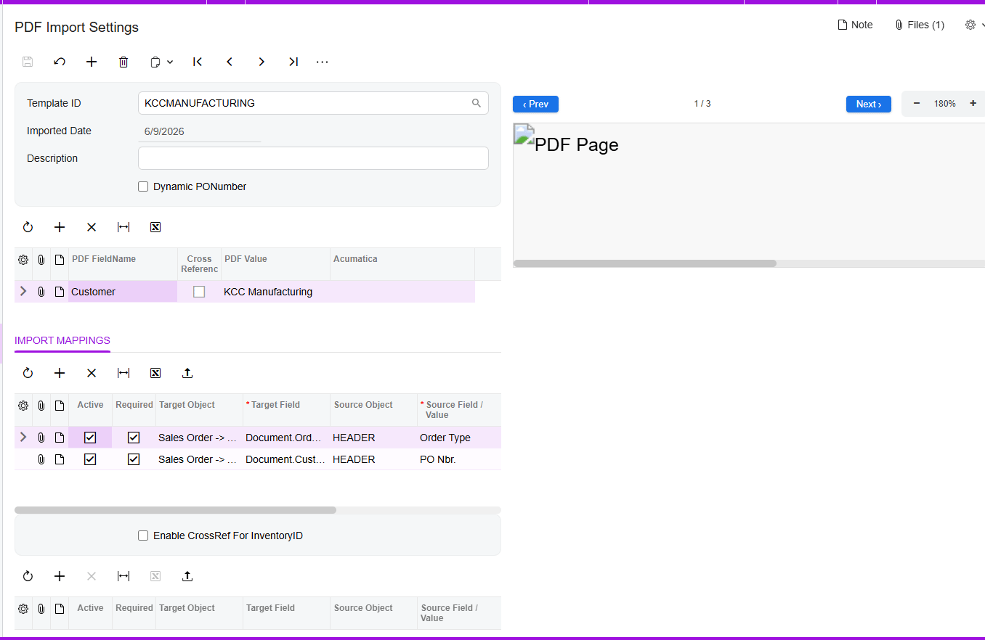985x640 pixels.
Task: Zoom in the PDF preview
Action: tap(973, 104)
